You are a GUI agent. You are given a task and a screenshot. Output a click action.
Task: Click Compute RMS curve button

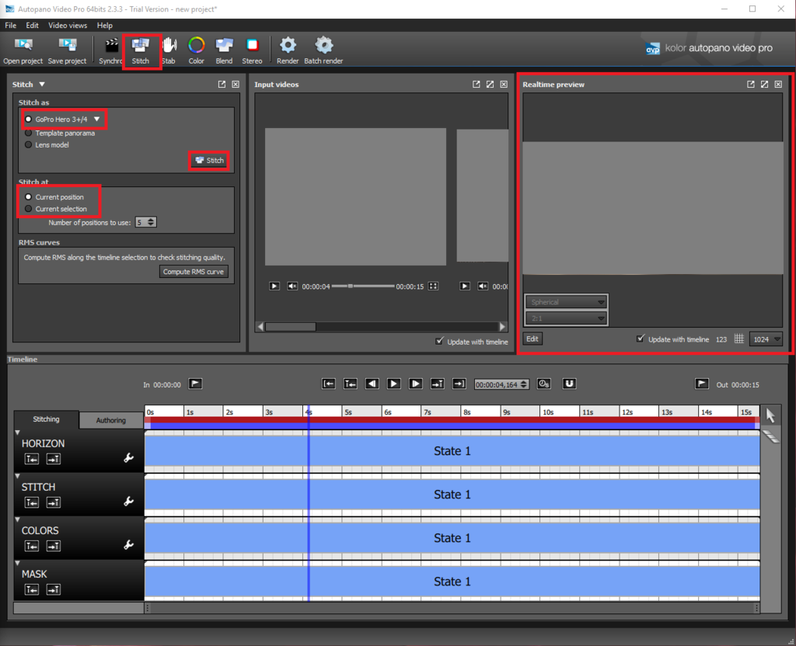194,272
